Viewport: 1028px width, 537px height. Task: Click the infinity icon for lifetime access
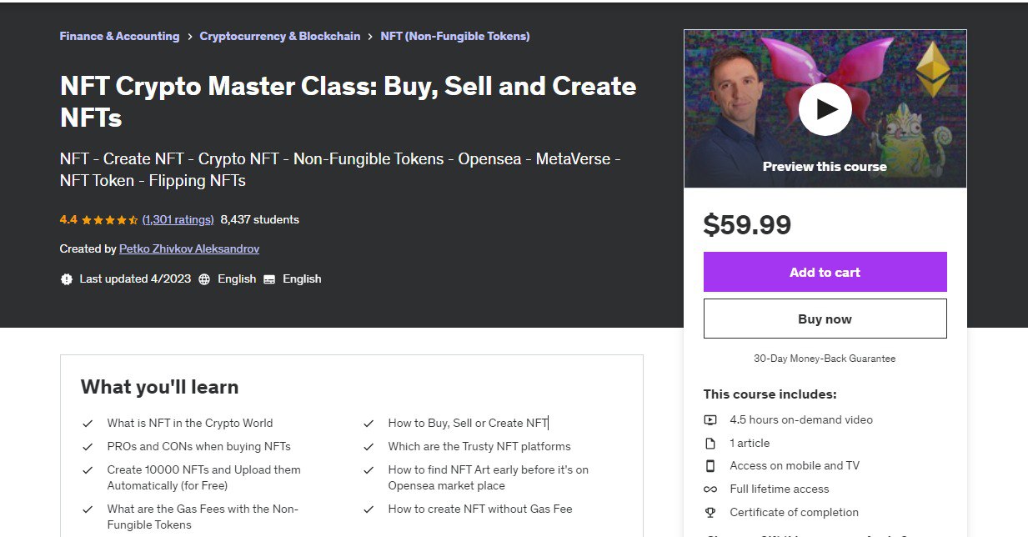(x=710, y=489)
